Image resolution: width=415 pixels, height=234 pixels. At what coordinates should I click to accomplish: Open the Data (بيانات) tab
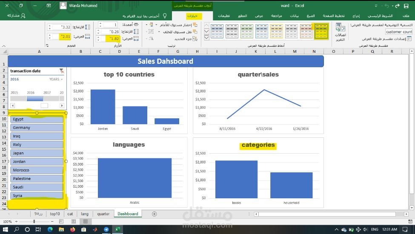tap(294, 16)
